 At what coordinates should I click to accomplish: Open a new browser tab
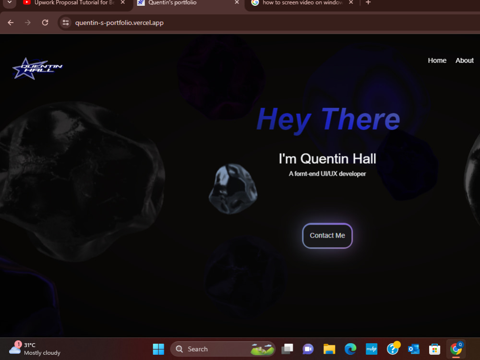368,2
